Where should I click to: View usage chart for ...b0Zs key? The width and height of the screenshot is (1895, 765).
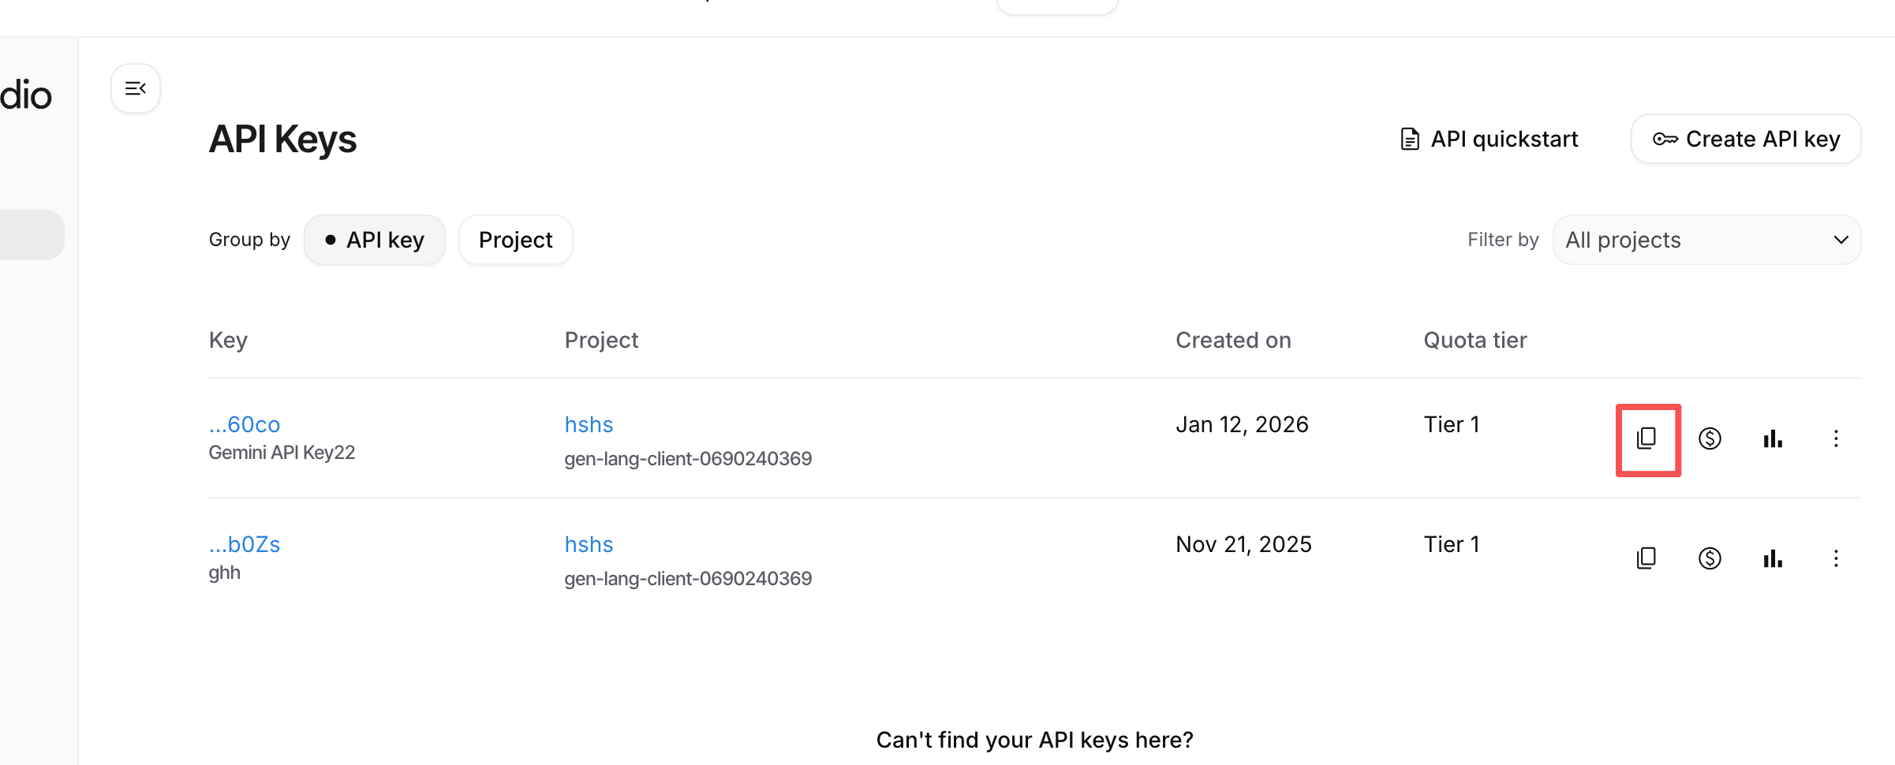(x=1773, y=558)
